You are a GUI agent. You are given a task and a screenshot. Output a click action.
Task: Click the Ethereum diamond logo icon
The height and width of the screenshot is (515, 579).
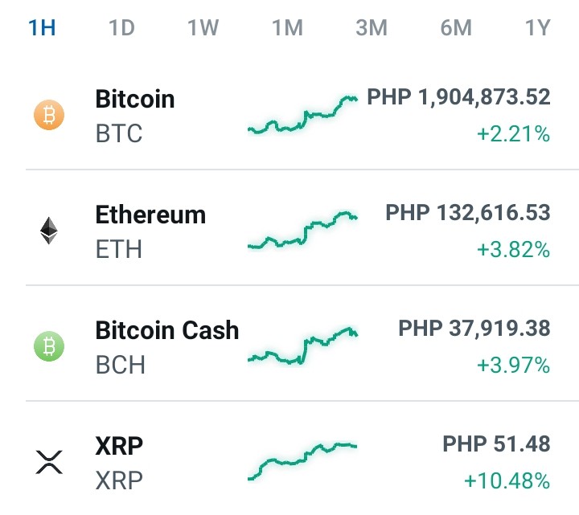tap(49, 231)
